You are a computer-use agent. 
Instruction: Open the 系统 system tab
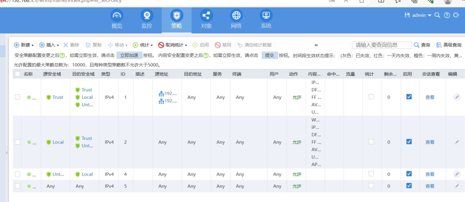tap(266, 20)
